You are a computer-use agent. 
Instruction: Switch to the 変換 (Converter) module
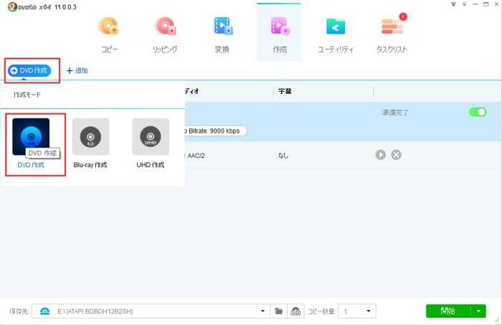222,33
